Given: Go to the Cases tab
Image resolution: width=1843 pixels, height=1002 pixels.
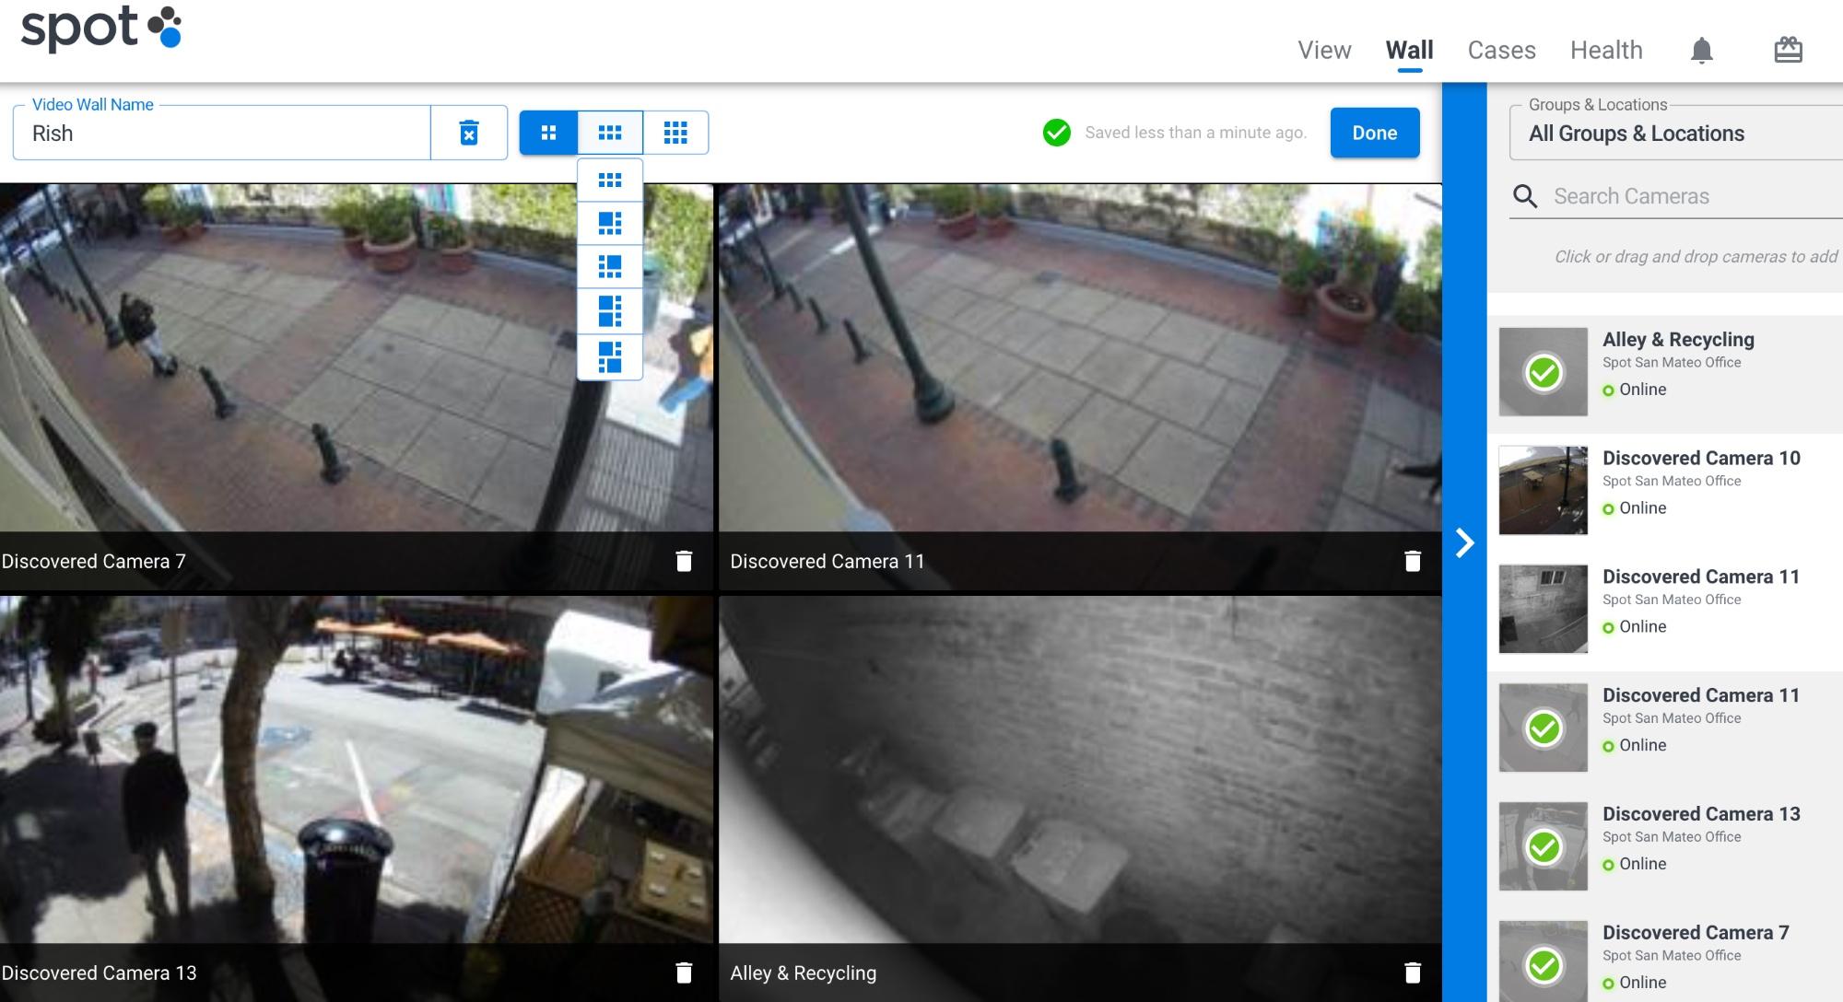Looking at the screenshot, I should (x=1501, y=50).
